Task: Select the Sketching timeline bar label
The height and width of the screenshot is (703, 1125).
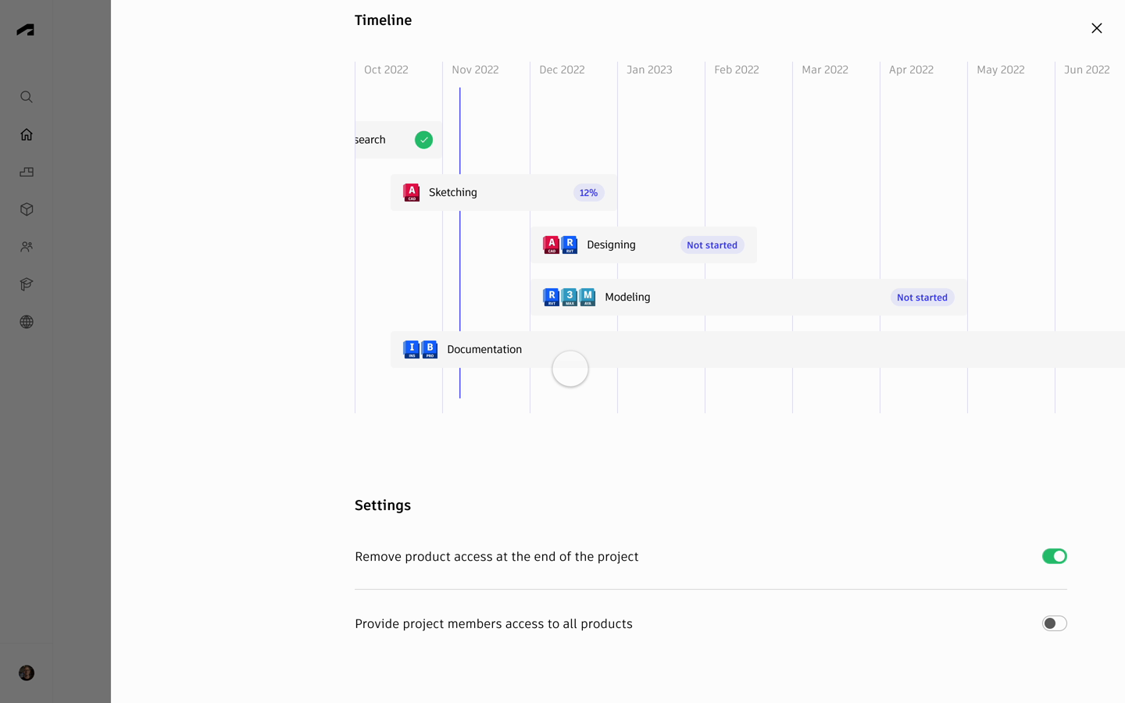Action: pos(453,192)
